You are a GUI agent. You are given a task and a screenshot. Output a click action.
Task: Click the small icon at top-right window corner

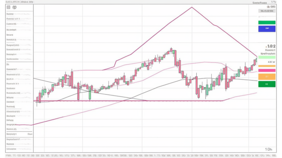pyautogui.click(x=273, y=2)
